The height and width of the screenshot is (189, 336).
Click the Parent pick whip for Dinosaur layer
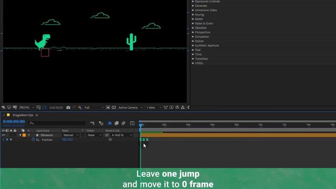(x=107, y=135)
